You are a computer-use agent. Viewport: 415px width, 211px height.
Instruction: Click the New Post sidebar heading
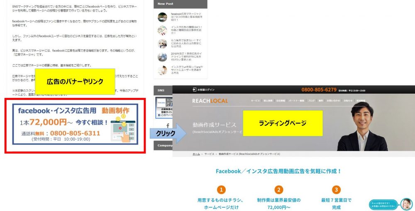pyautogui.click(x=166, y=4)
